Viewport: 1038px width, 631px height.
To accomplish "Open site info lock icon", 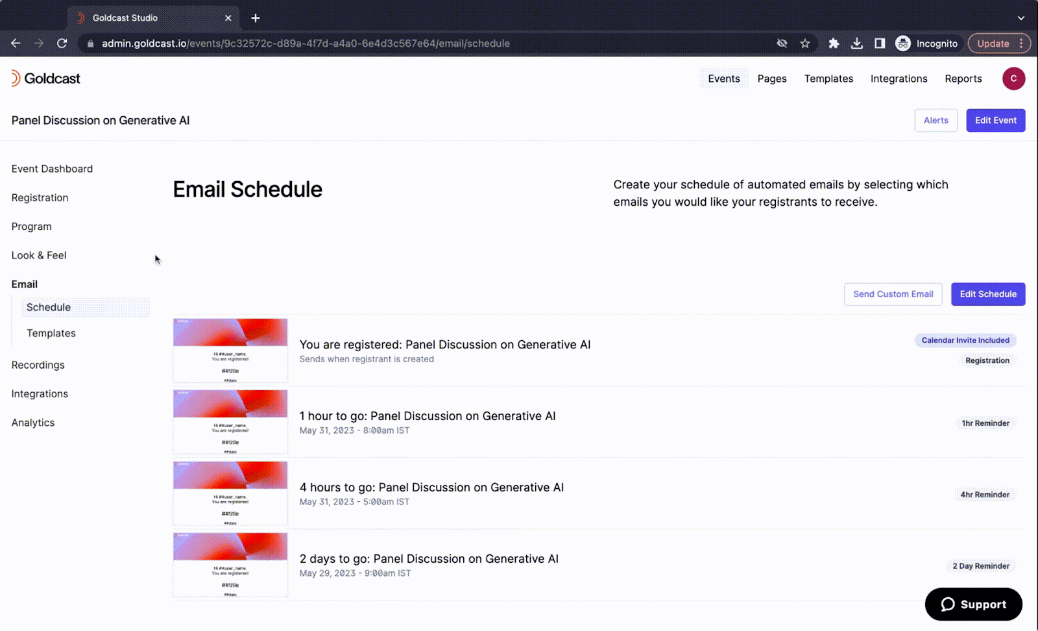I will coord(90,43).
